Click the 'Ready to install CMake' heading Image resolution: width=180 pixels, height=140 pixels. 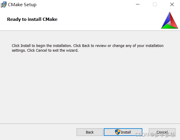tap(32, 19)
